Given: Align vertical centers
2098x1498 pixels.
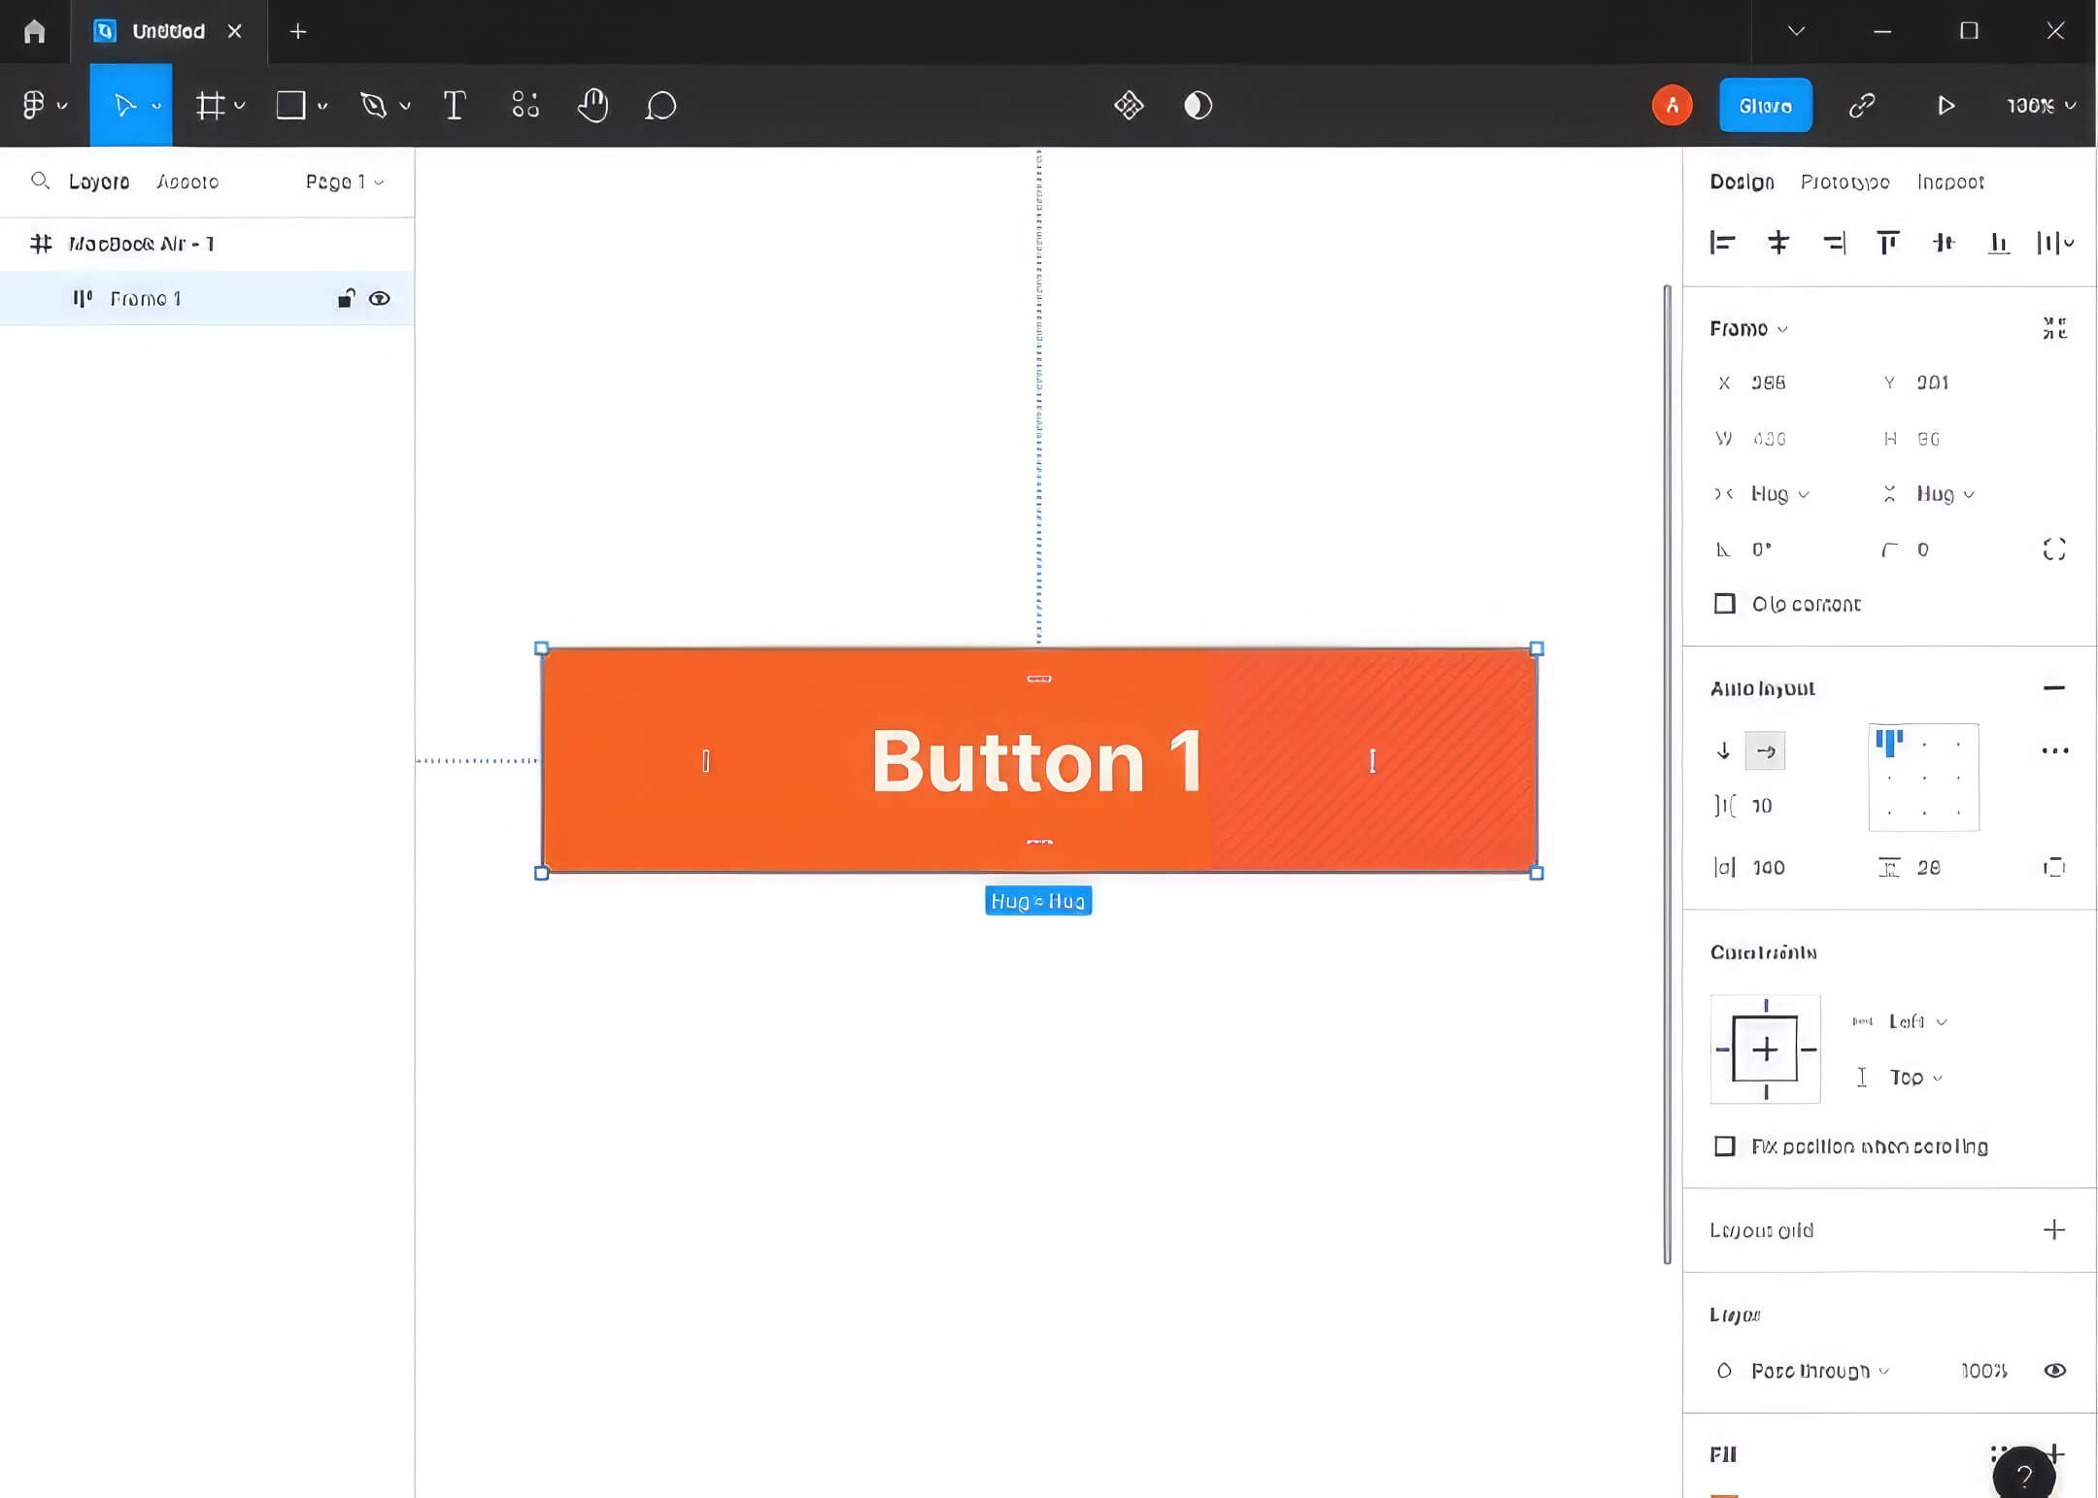Looking at the screenshot, I should pos(1943,242).
